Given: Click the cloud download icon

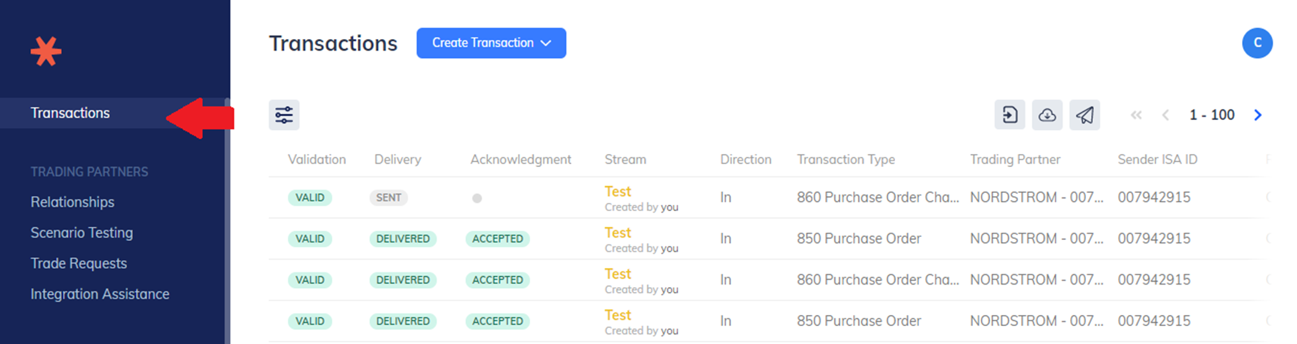Looking at the screenshot, I should (x=1047, y=115).
